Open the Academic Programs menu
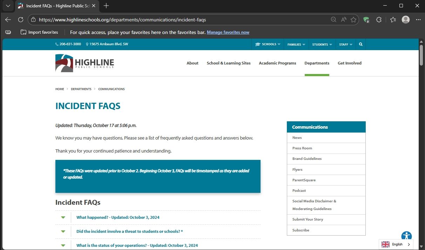Viewport: 425px width, 250px height. click(x=277, y=63)
